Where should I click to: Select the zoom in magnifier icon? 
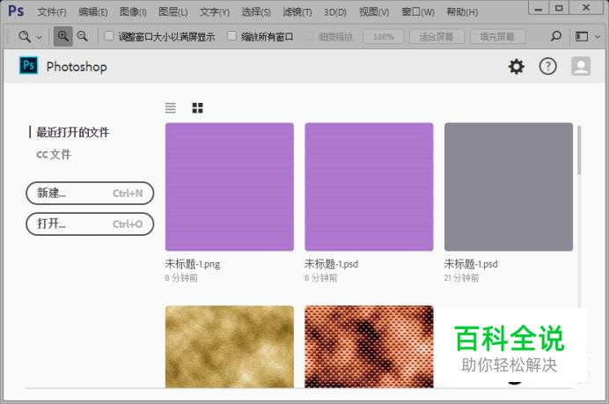tap(62, 36)
